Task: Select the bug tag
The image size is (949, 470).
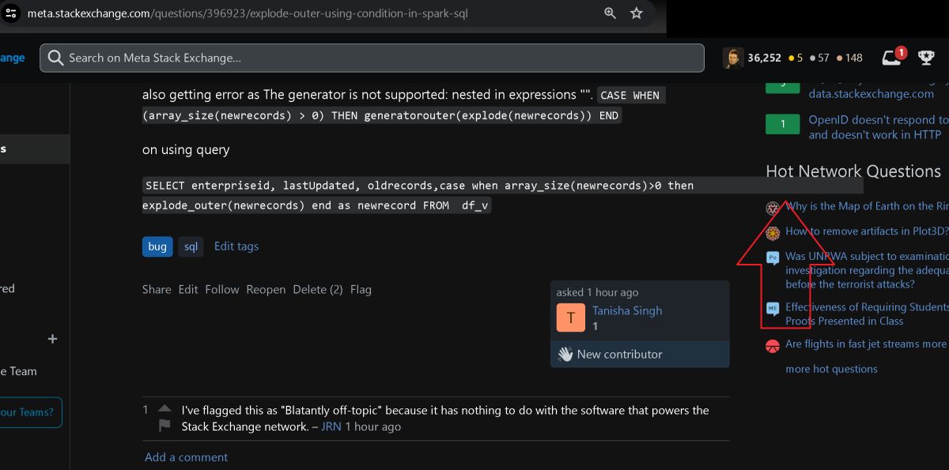Action: coord(157,246)
